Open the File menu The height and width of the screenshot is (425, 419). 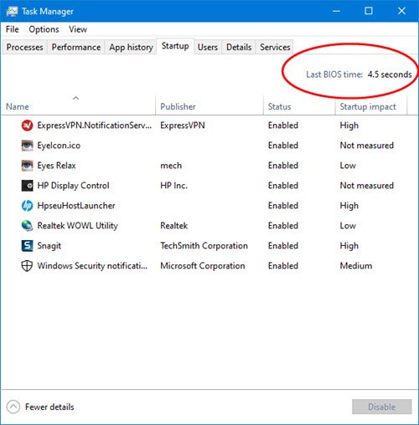pyautogui.click(x=13, y=29)
